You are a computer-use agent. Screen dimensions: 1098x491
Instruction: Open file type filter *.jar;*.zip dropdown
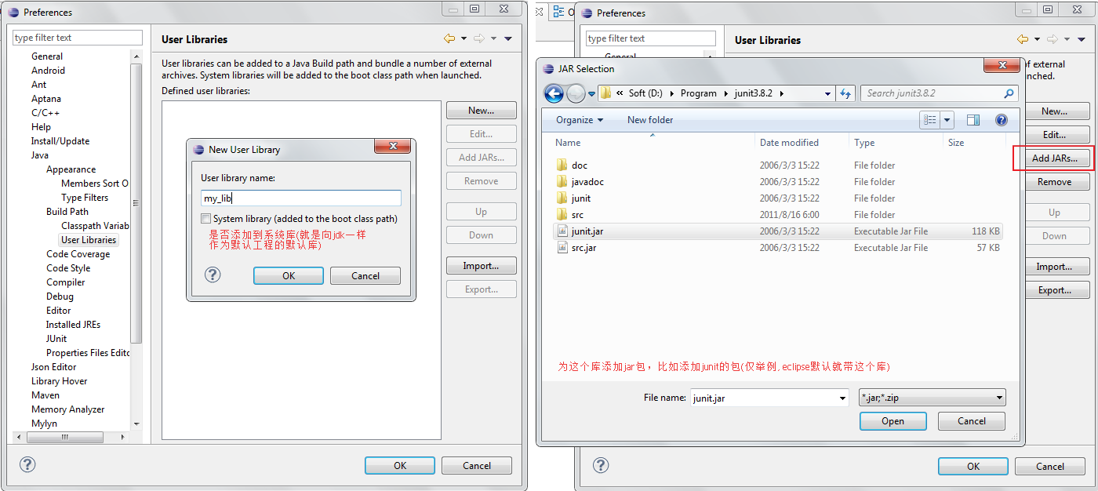click(x=933, y=398)
